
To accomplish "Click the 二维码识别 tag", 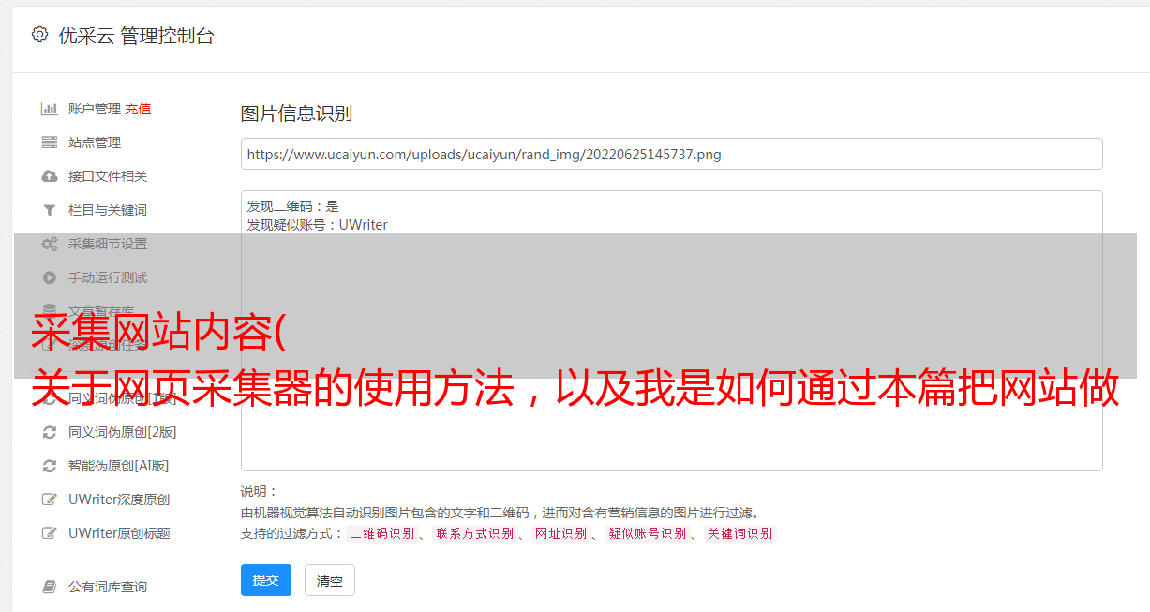I will point(382,533).
